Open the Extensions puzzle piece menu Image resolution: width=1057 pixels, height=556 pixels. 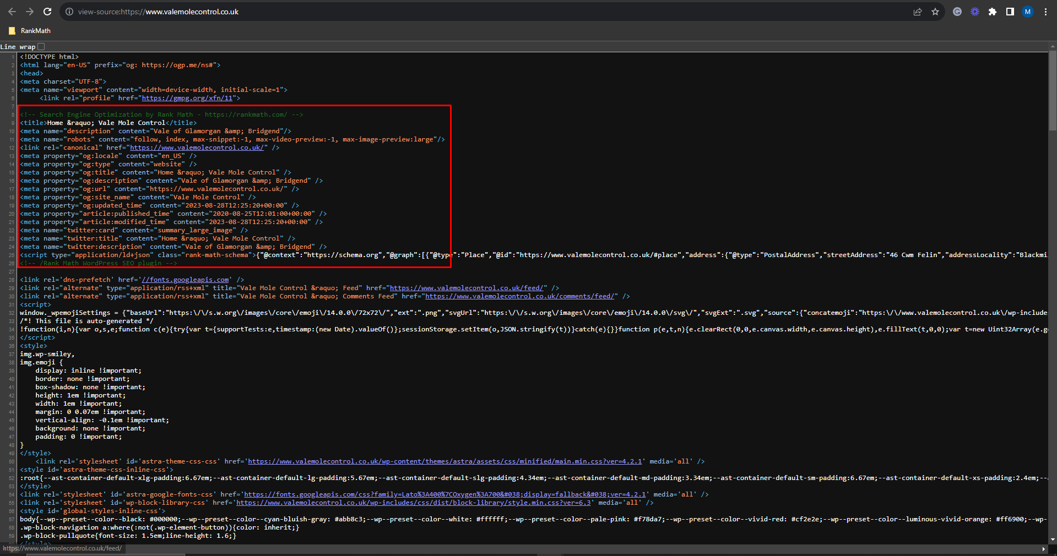[x=993, y=12]
